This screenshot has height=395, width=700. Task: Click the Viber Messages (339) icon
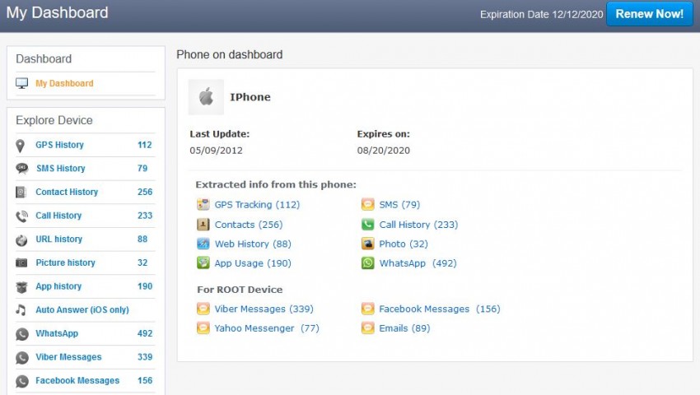(203, 309)
